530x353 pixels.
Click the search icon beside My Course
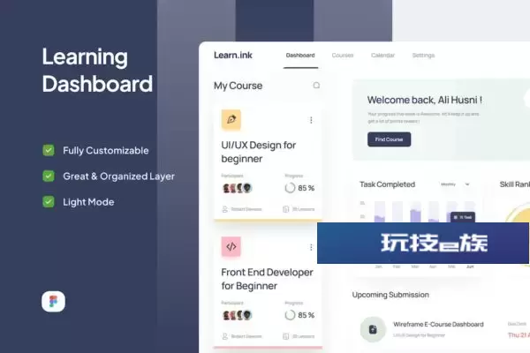pos(316,86)
